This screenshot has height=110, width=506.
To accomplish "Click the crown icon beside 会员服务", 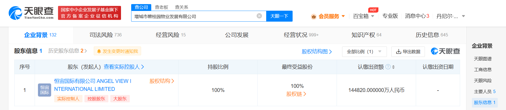I will tap(313, 17).
